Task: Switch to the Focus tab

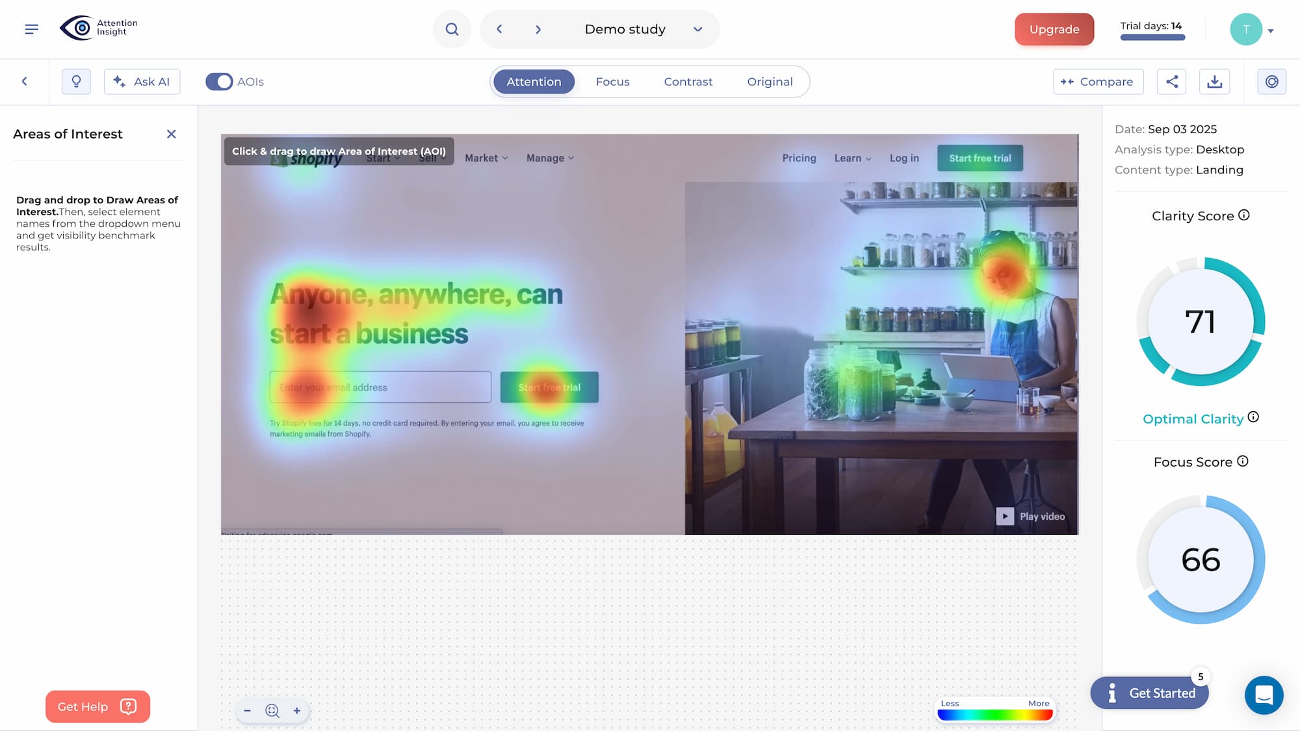Action: (613, 82)
